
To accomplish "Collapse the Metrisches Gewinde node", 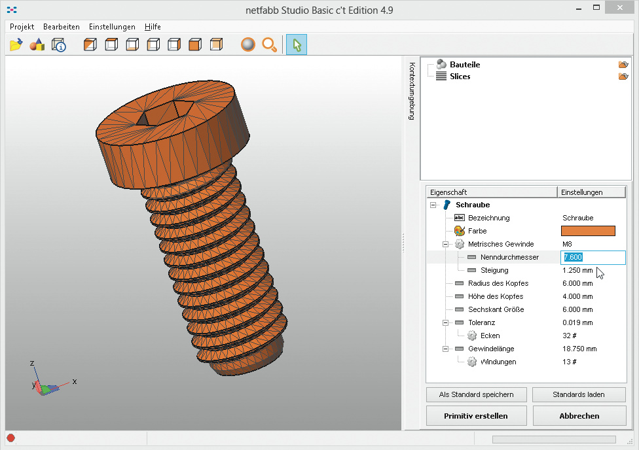I will [446, 244].
